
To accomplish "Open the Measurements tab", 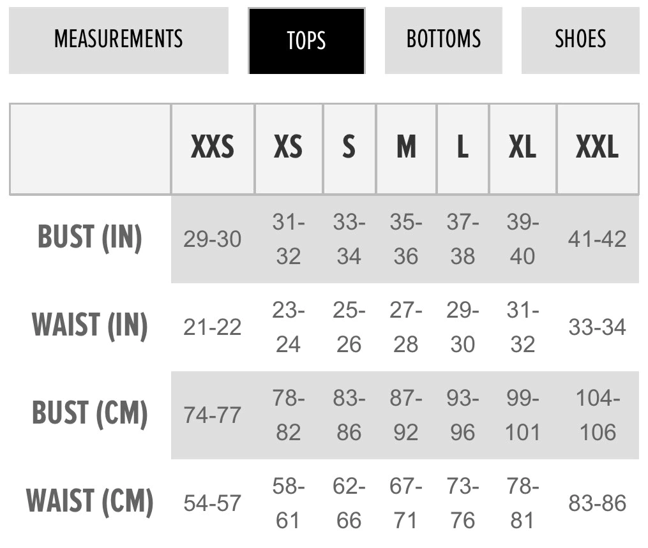I will (119, 40).
